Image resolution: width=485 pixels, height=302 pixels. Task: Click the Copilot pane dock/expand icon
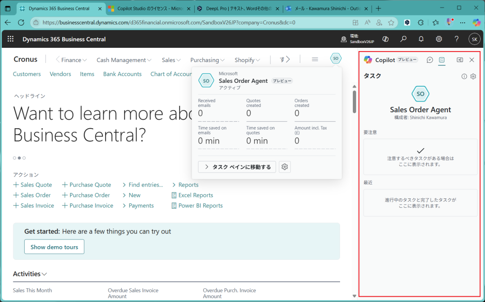coord(460,60)
